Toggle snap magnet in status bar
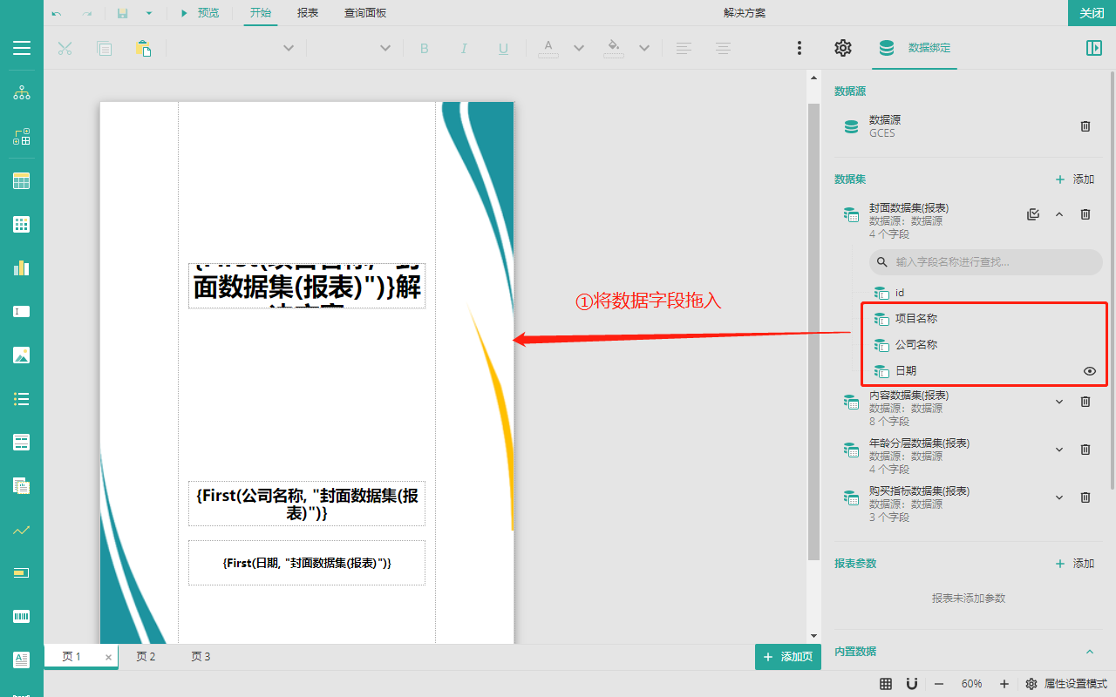This screenshot has height=697, width=1116. [912, 684]
